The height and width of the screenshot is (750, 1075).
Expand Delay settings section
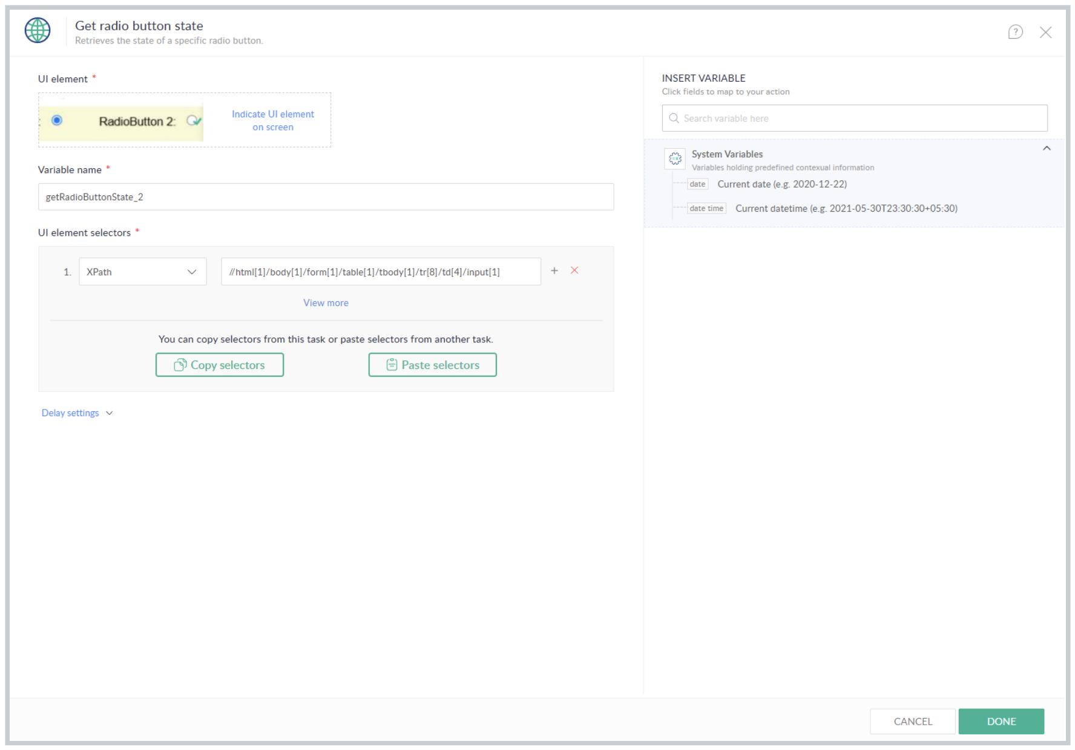pos(77,413)
